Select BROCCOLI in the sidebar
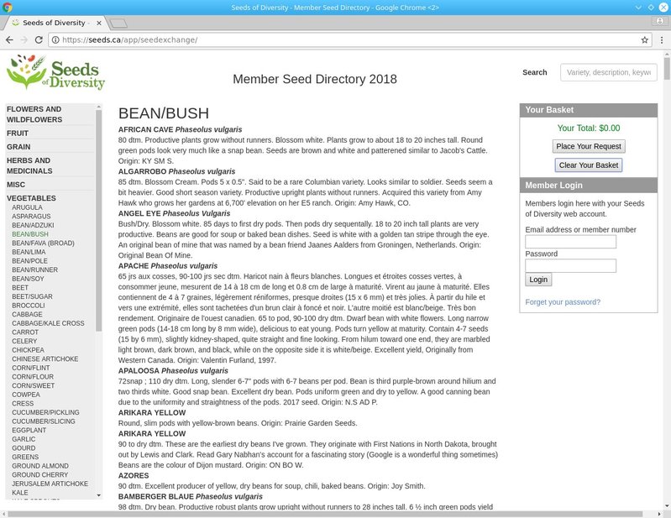The width and height of the screenshot is (671, 518). (x=29, y=306)
